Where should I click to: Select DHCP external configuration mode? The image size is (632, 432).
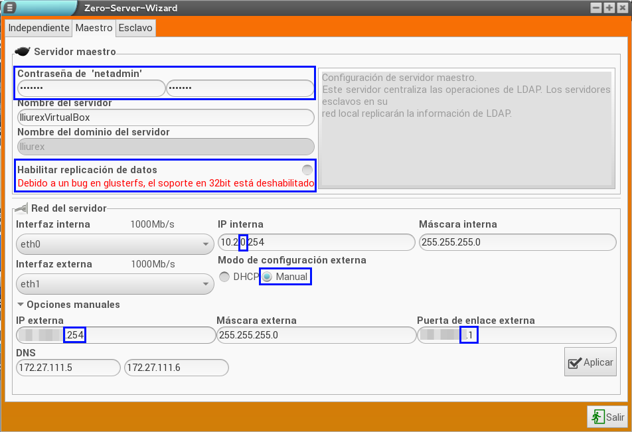pos(225,277)
